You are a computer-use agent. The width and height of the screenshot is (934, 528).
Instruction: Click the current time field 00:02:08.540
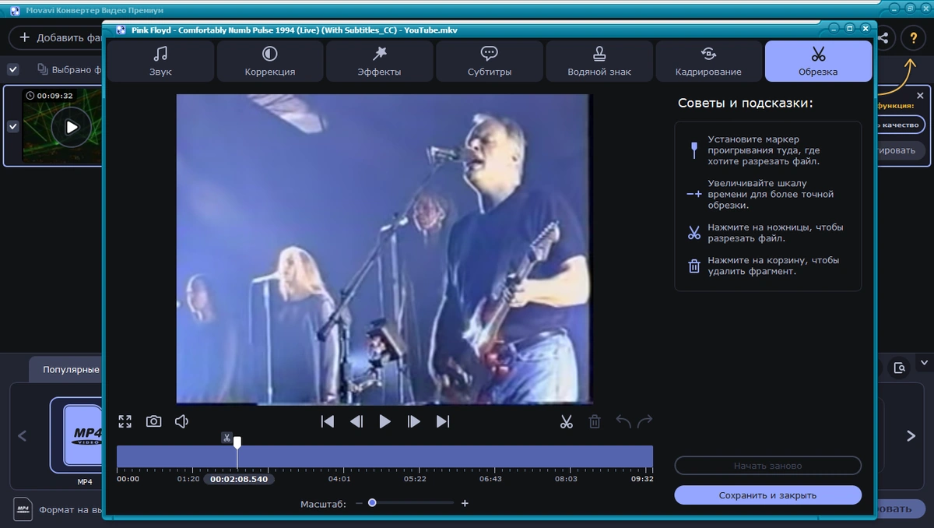239,479
